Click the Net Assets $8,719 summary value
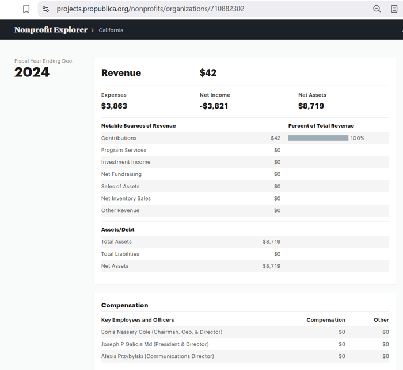Viewport: 403px width, 370px height. pos(311,106)
